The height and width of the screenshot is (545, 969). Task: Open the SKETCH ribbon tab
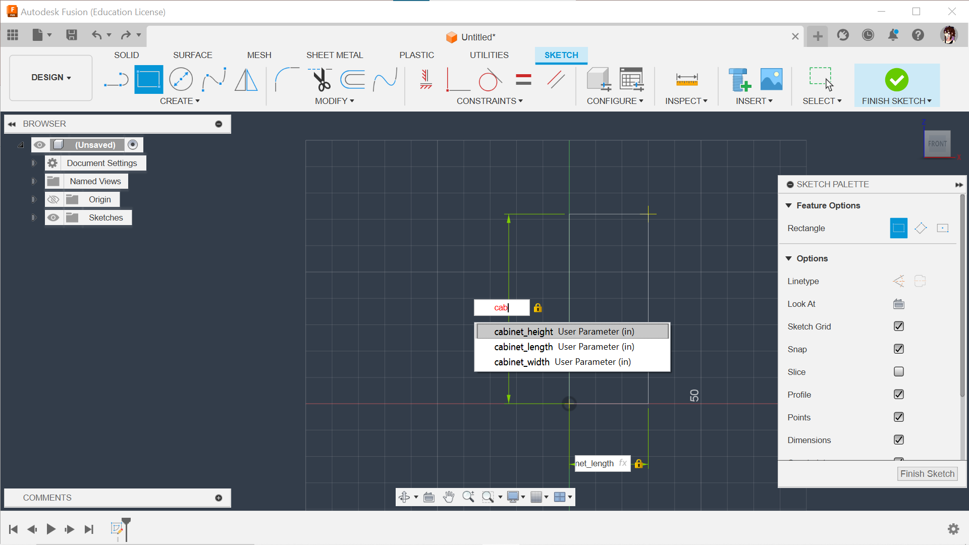[x=561, y=54]
